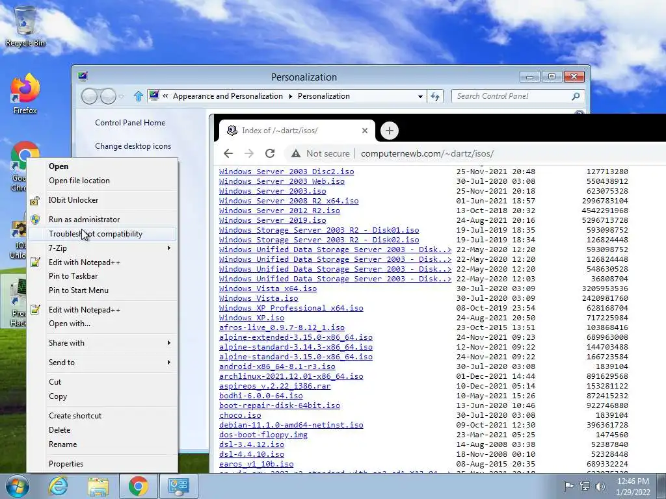
Task: Open the choco.iso link
Action: click(240, 415)
